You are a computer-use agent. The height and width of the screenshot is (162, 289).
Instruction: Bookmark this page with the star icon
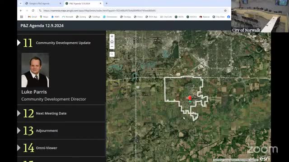point(225,11)
